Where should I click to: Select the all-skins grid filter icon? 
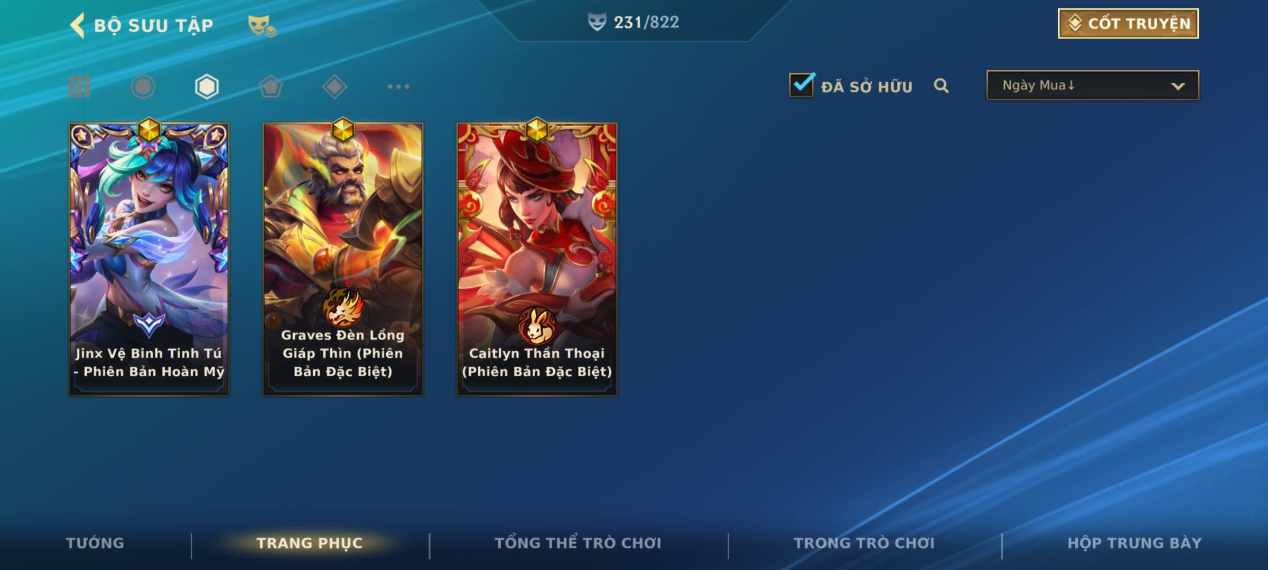pyautogui.click(x=79, y=87)
